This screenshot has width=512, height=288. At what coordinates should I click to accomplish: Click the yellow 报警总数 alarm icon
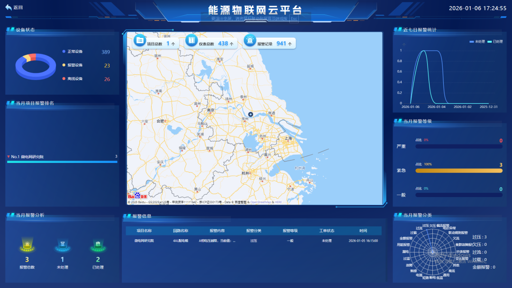point(27,245)
